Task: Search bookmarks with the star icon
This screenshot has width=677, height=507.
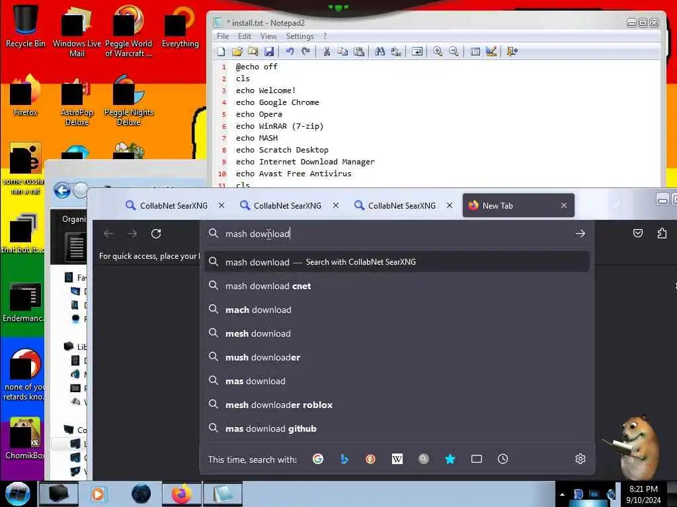Action: click(450, 459)
